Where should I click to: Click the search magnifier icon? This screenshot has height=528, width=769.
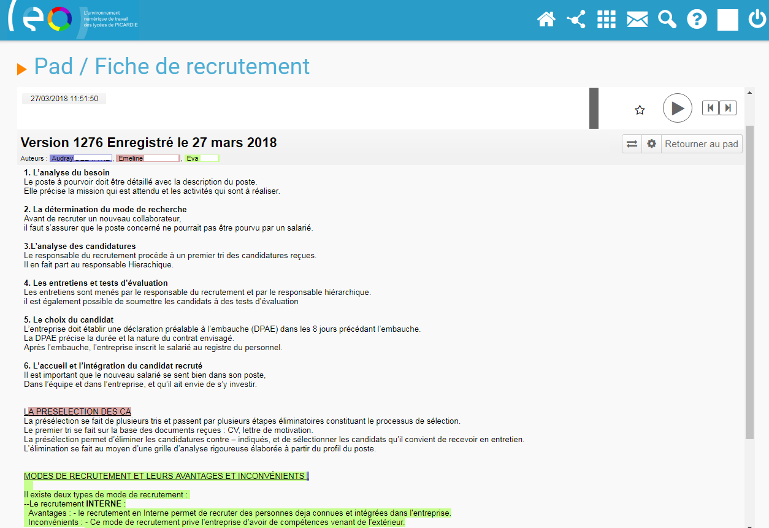(x=667, y=20)
